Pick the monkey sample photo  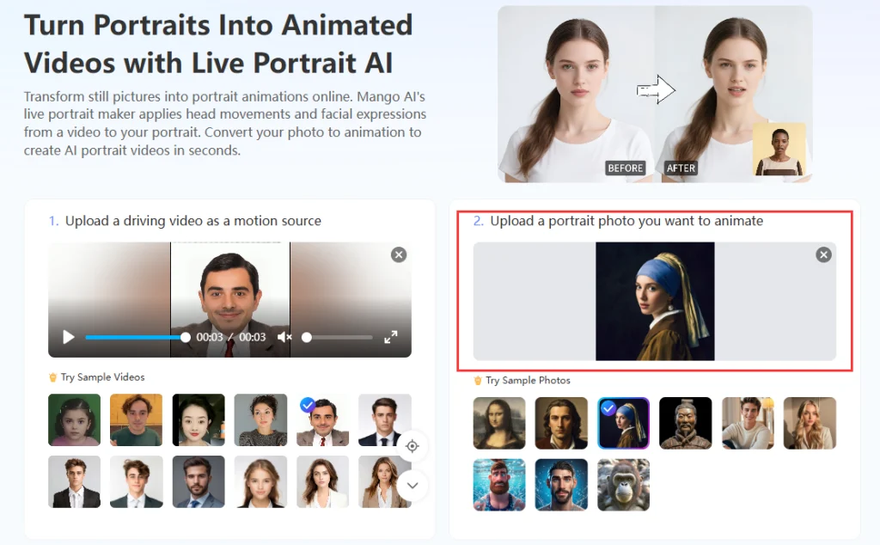[x=623, y=485]
